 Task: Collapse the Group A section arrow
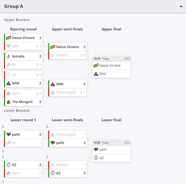(181, 6)
